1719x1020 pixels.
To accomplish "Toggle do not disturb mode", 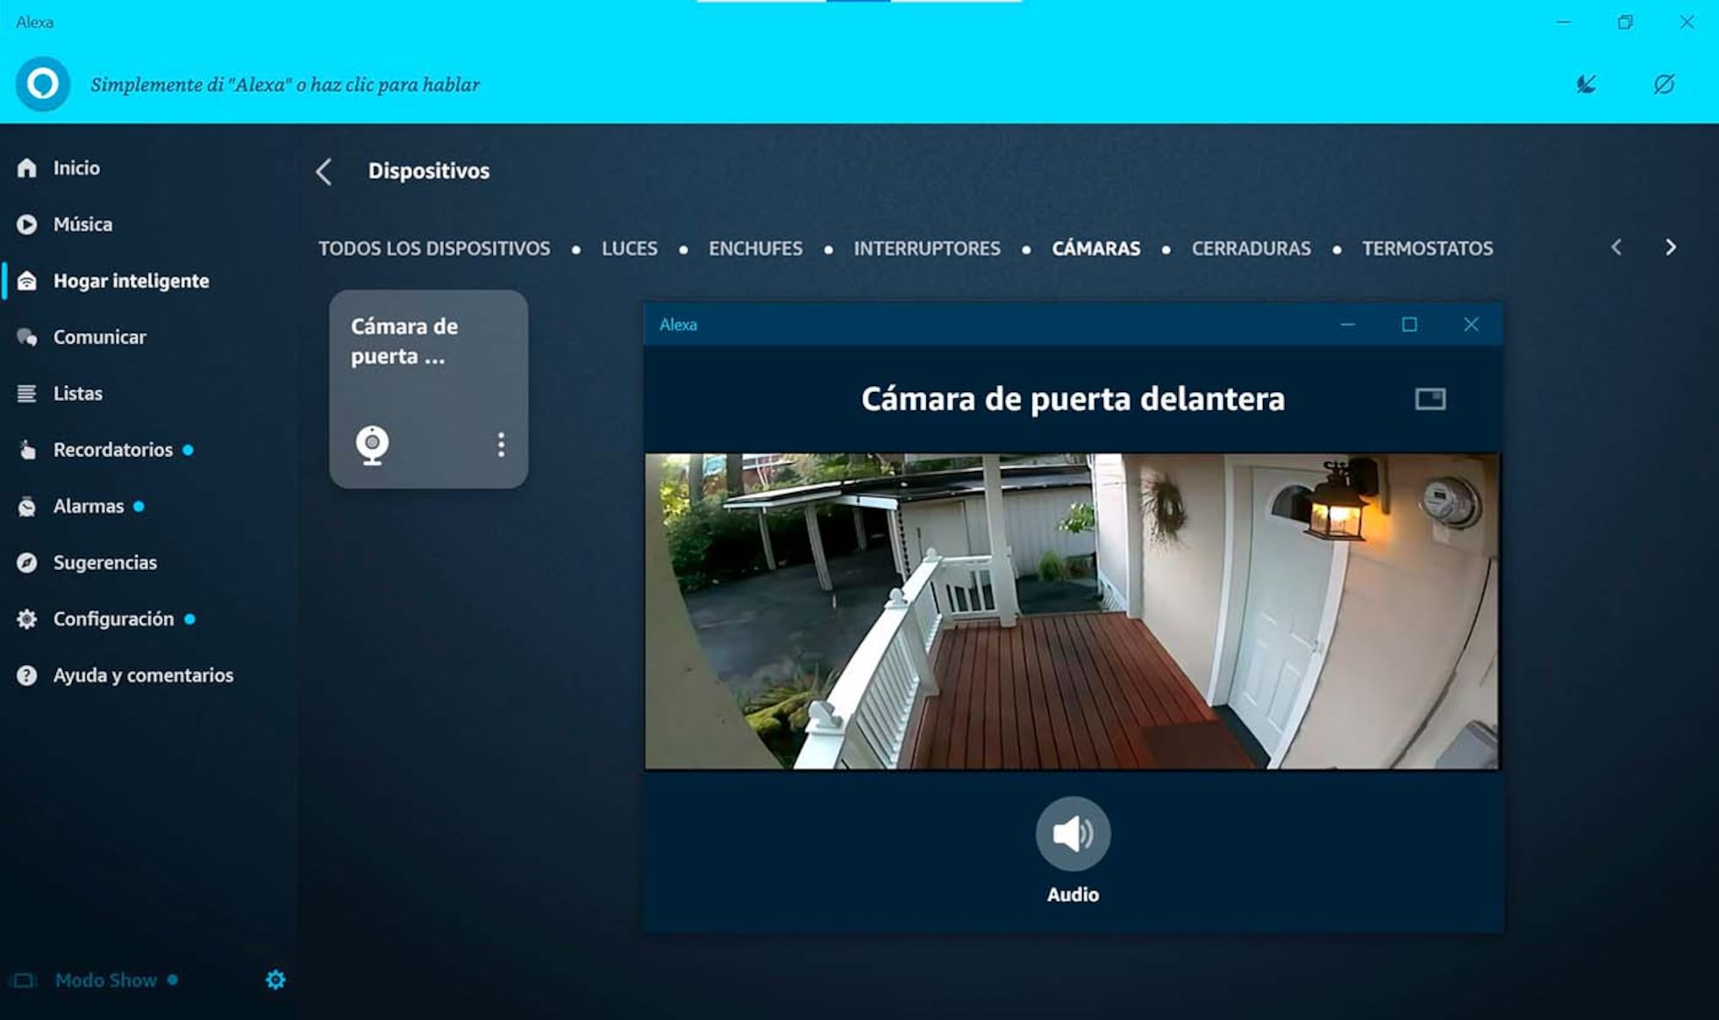I will coord(1663,84).
